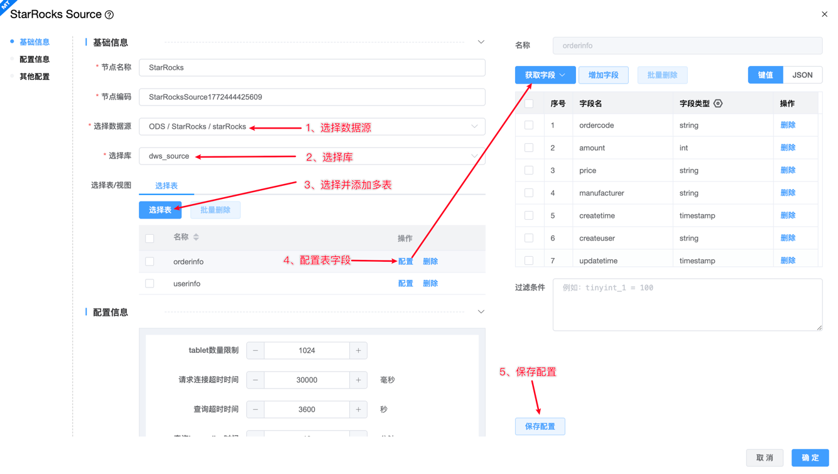Viewport: 838px width, 474px height.
Task: Check the orderinfo table checkbox
Action: (x=150, y=262)
